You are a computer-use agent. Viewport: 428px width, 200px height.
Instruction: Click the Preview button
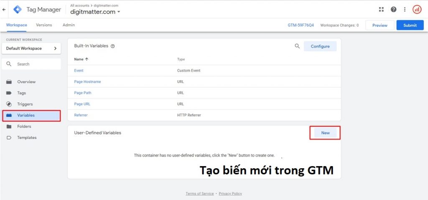point(380,25)
